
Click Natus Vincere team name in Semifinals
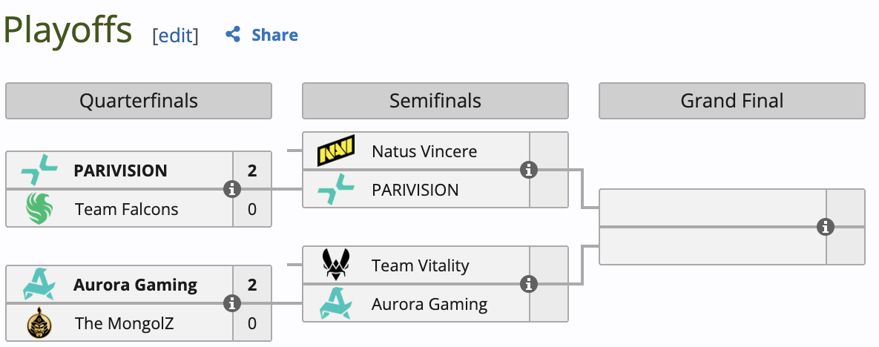[424, 151]
